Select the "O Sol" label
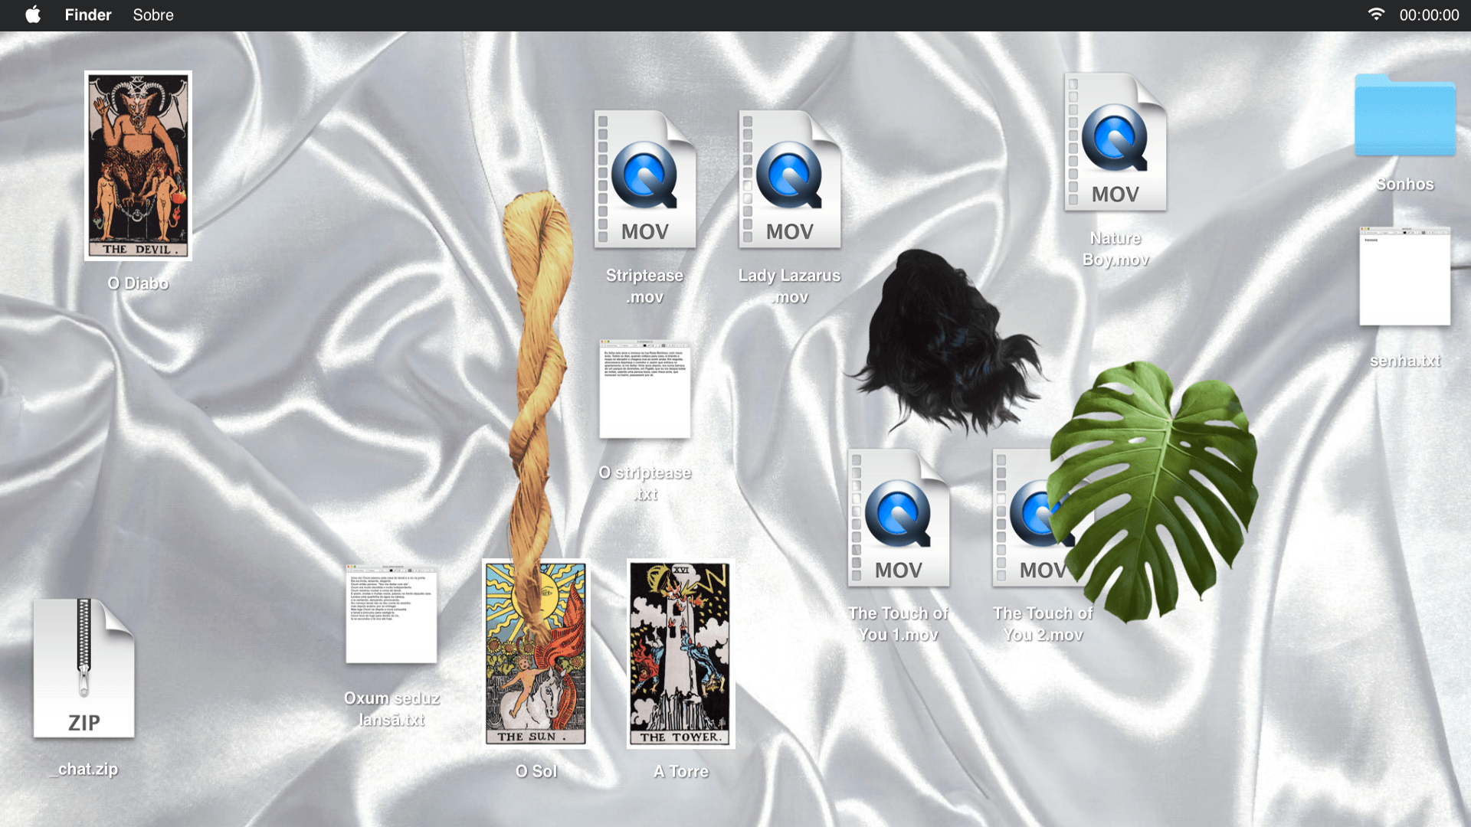The height and width of the screenshot is (827, 1471). click(x=536, y=771)
